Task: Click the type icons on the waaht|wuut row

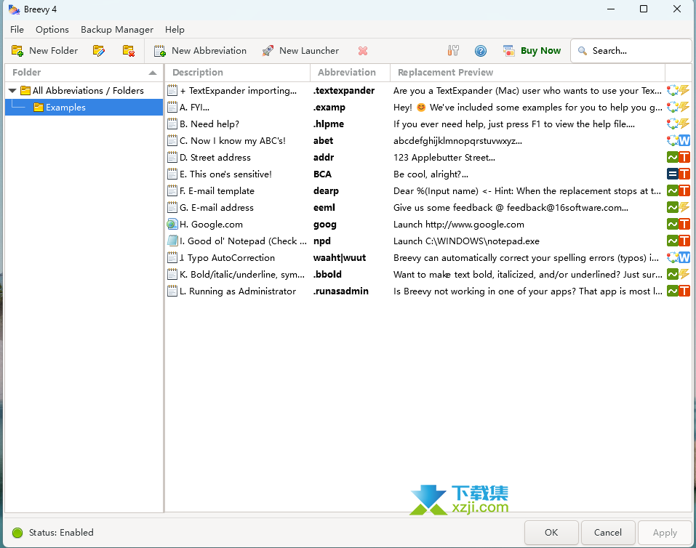Action: pos(679,258)
